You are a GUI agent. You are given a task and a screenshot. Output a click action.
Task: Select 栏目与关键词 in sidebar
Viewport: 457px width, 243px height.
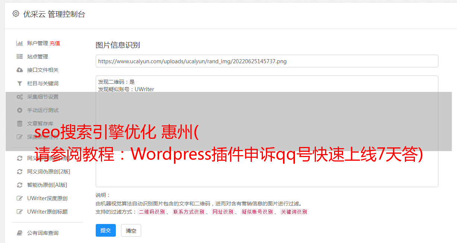pyautogui.click(x=43, y=83)
